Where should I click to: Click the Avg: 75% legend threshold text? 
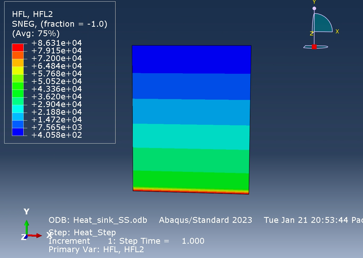[x=36, y=34]
